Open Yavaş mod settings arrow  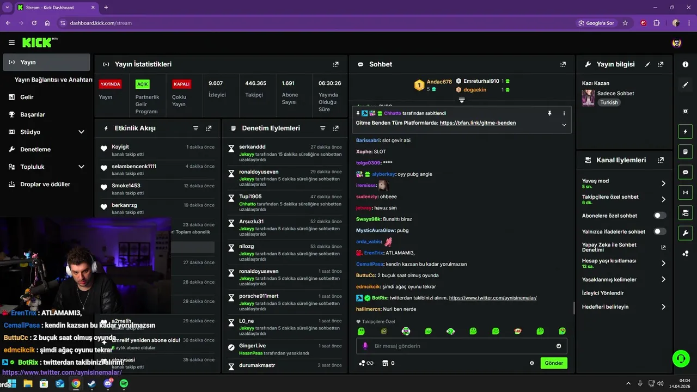[663, 183]
